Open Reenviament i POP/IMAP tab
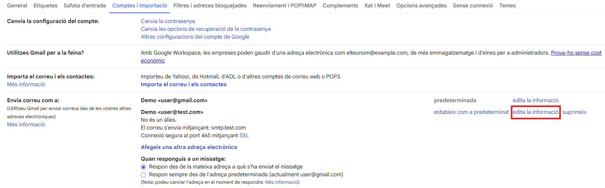 click(284, 5)
